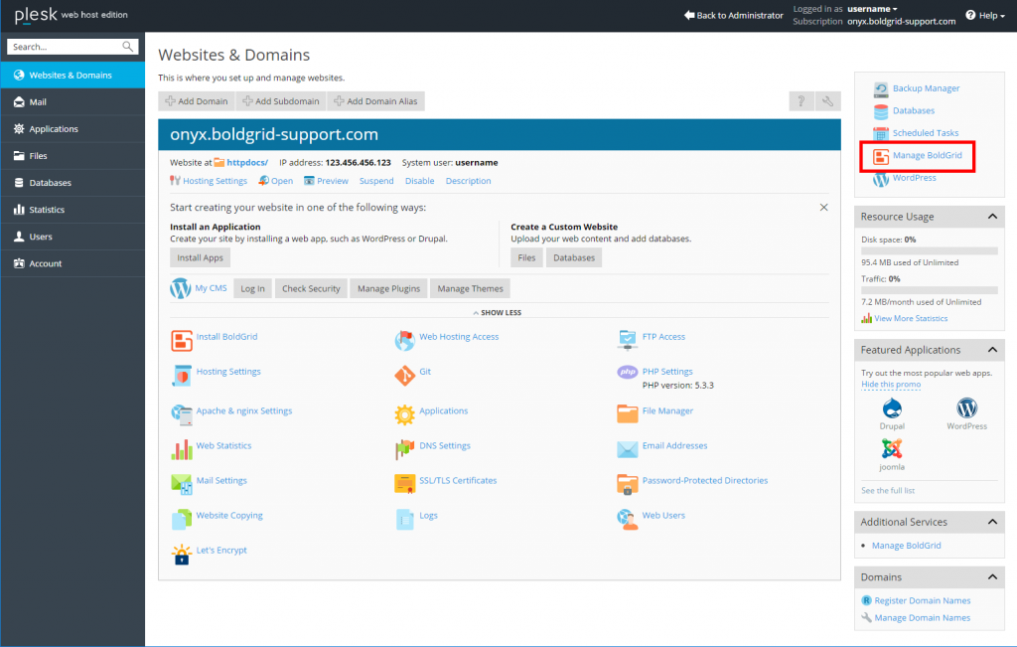This screenshot has height=647, width=1017.
Task: Collapse the Featured Applications panel
Action: pyautogui.click(x=992, y=350)
